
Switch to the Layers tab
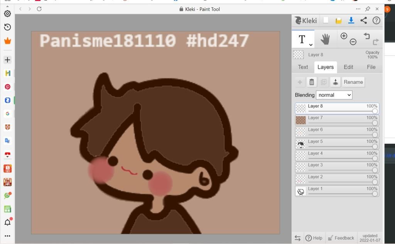(x=326, y=67)
